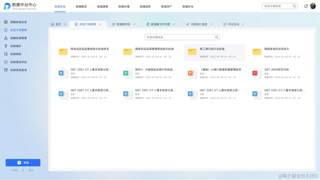Screen dimensions: 320x180
Task: Click the 帮助 help button
Action: 23,162
